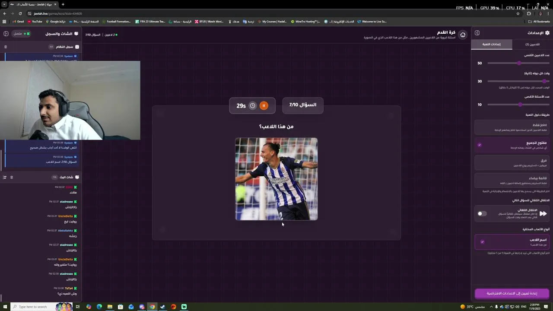Click the footballer photo in question card
Screen dimensions: 553x311
276,179
